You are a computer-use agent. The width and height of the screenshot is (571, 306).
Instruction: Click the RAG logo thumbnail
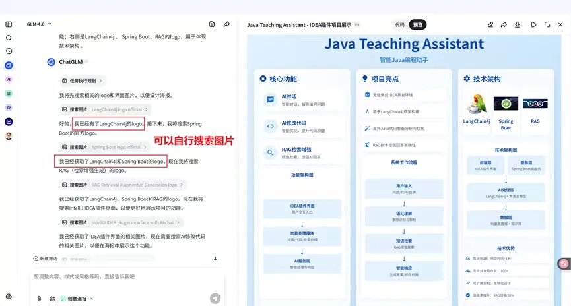tap(535, 104)
